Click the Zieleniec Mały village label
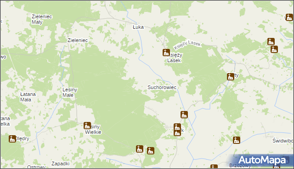 [42, 19]
